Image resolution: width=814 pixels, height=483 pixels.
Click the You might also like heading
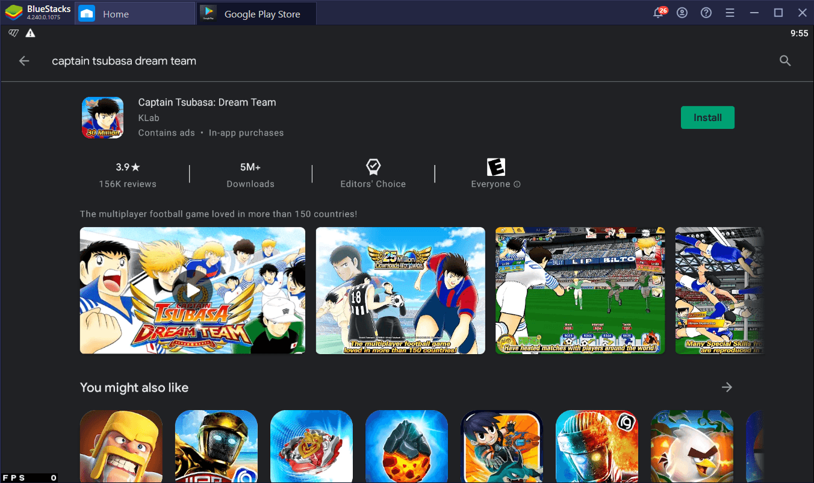(x=134, y=387)
